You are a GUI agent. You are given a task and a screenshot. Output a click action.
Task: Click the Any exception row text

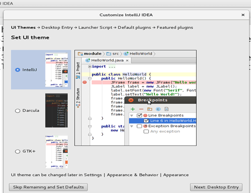pos(165,131)
